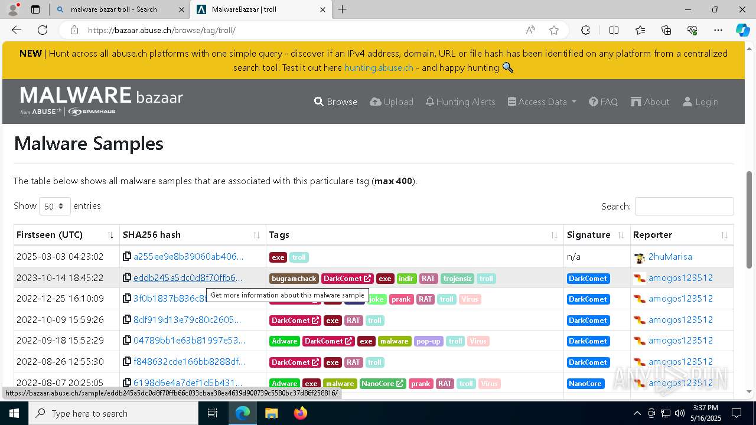Click pop-up tag badge
756x425 pixels.
click(428, 341)
